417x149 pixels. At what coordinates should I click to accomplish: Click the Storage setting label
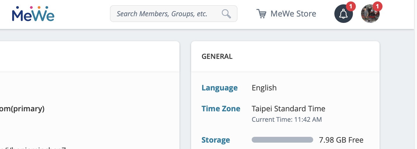[216, 140]
